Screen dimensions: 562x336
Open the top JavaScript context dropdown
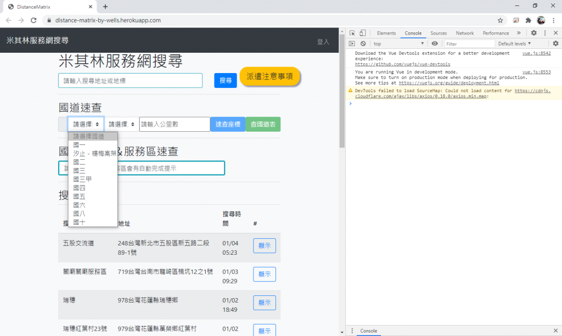tap(398, 44)
